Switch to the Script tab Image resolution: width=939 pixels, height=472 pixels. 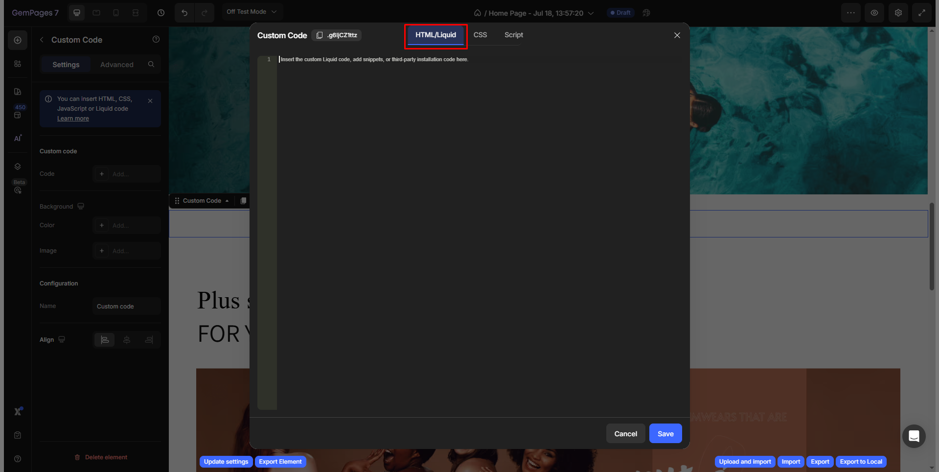coord(514,35)
